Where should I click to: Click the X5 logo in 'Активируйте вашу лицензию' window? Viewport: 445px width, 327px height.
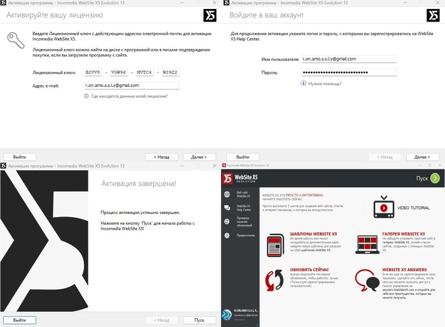click(x=210, y=15)
